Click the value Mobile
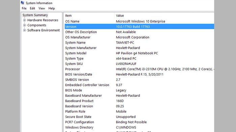The image size is (236, 132). pos(121,112)
